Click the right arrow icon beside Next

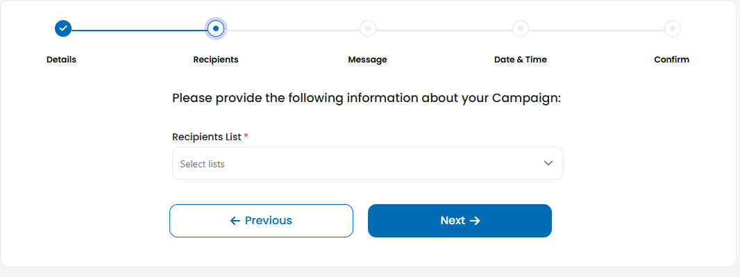pos(476,221)
